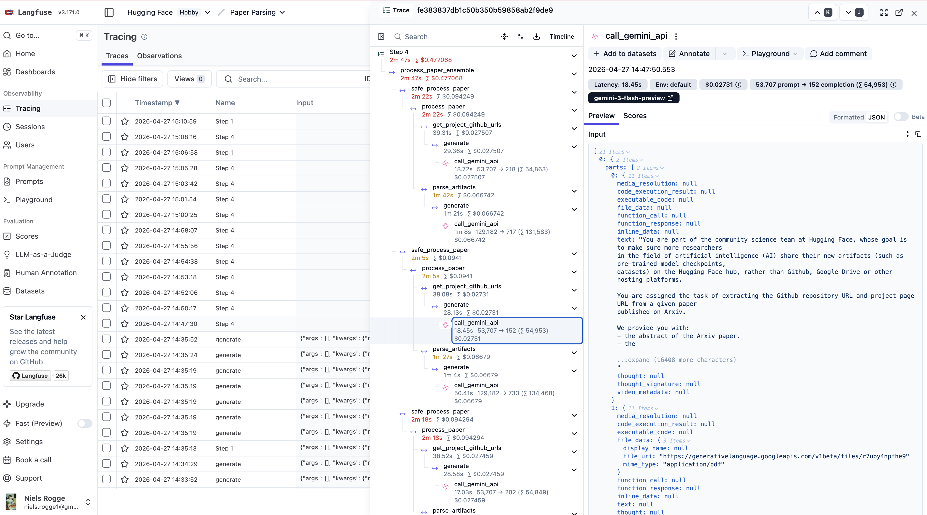Screen dimensions: 927x515
Task: Click the fullscreen expand icon for trace
Action: pyautogui.click(x=884, y=13)
